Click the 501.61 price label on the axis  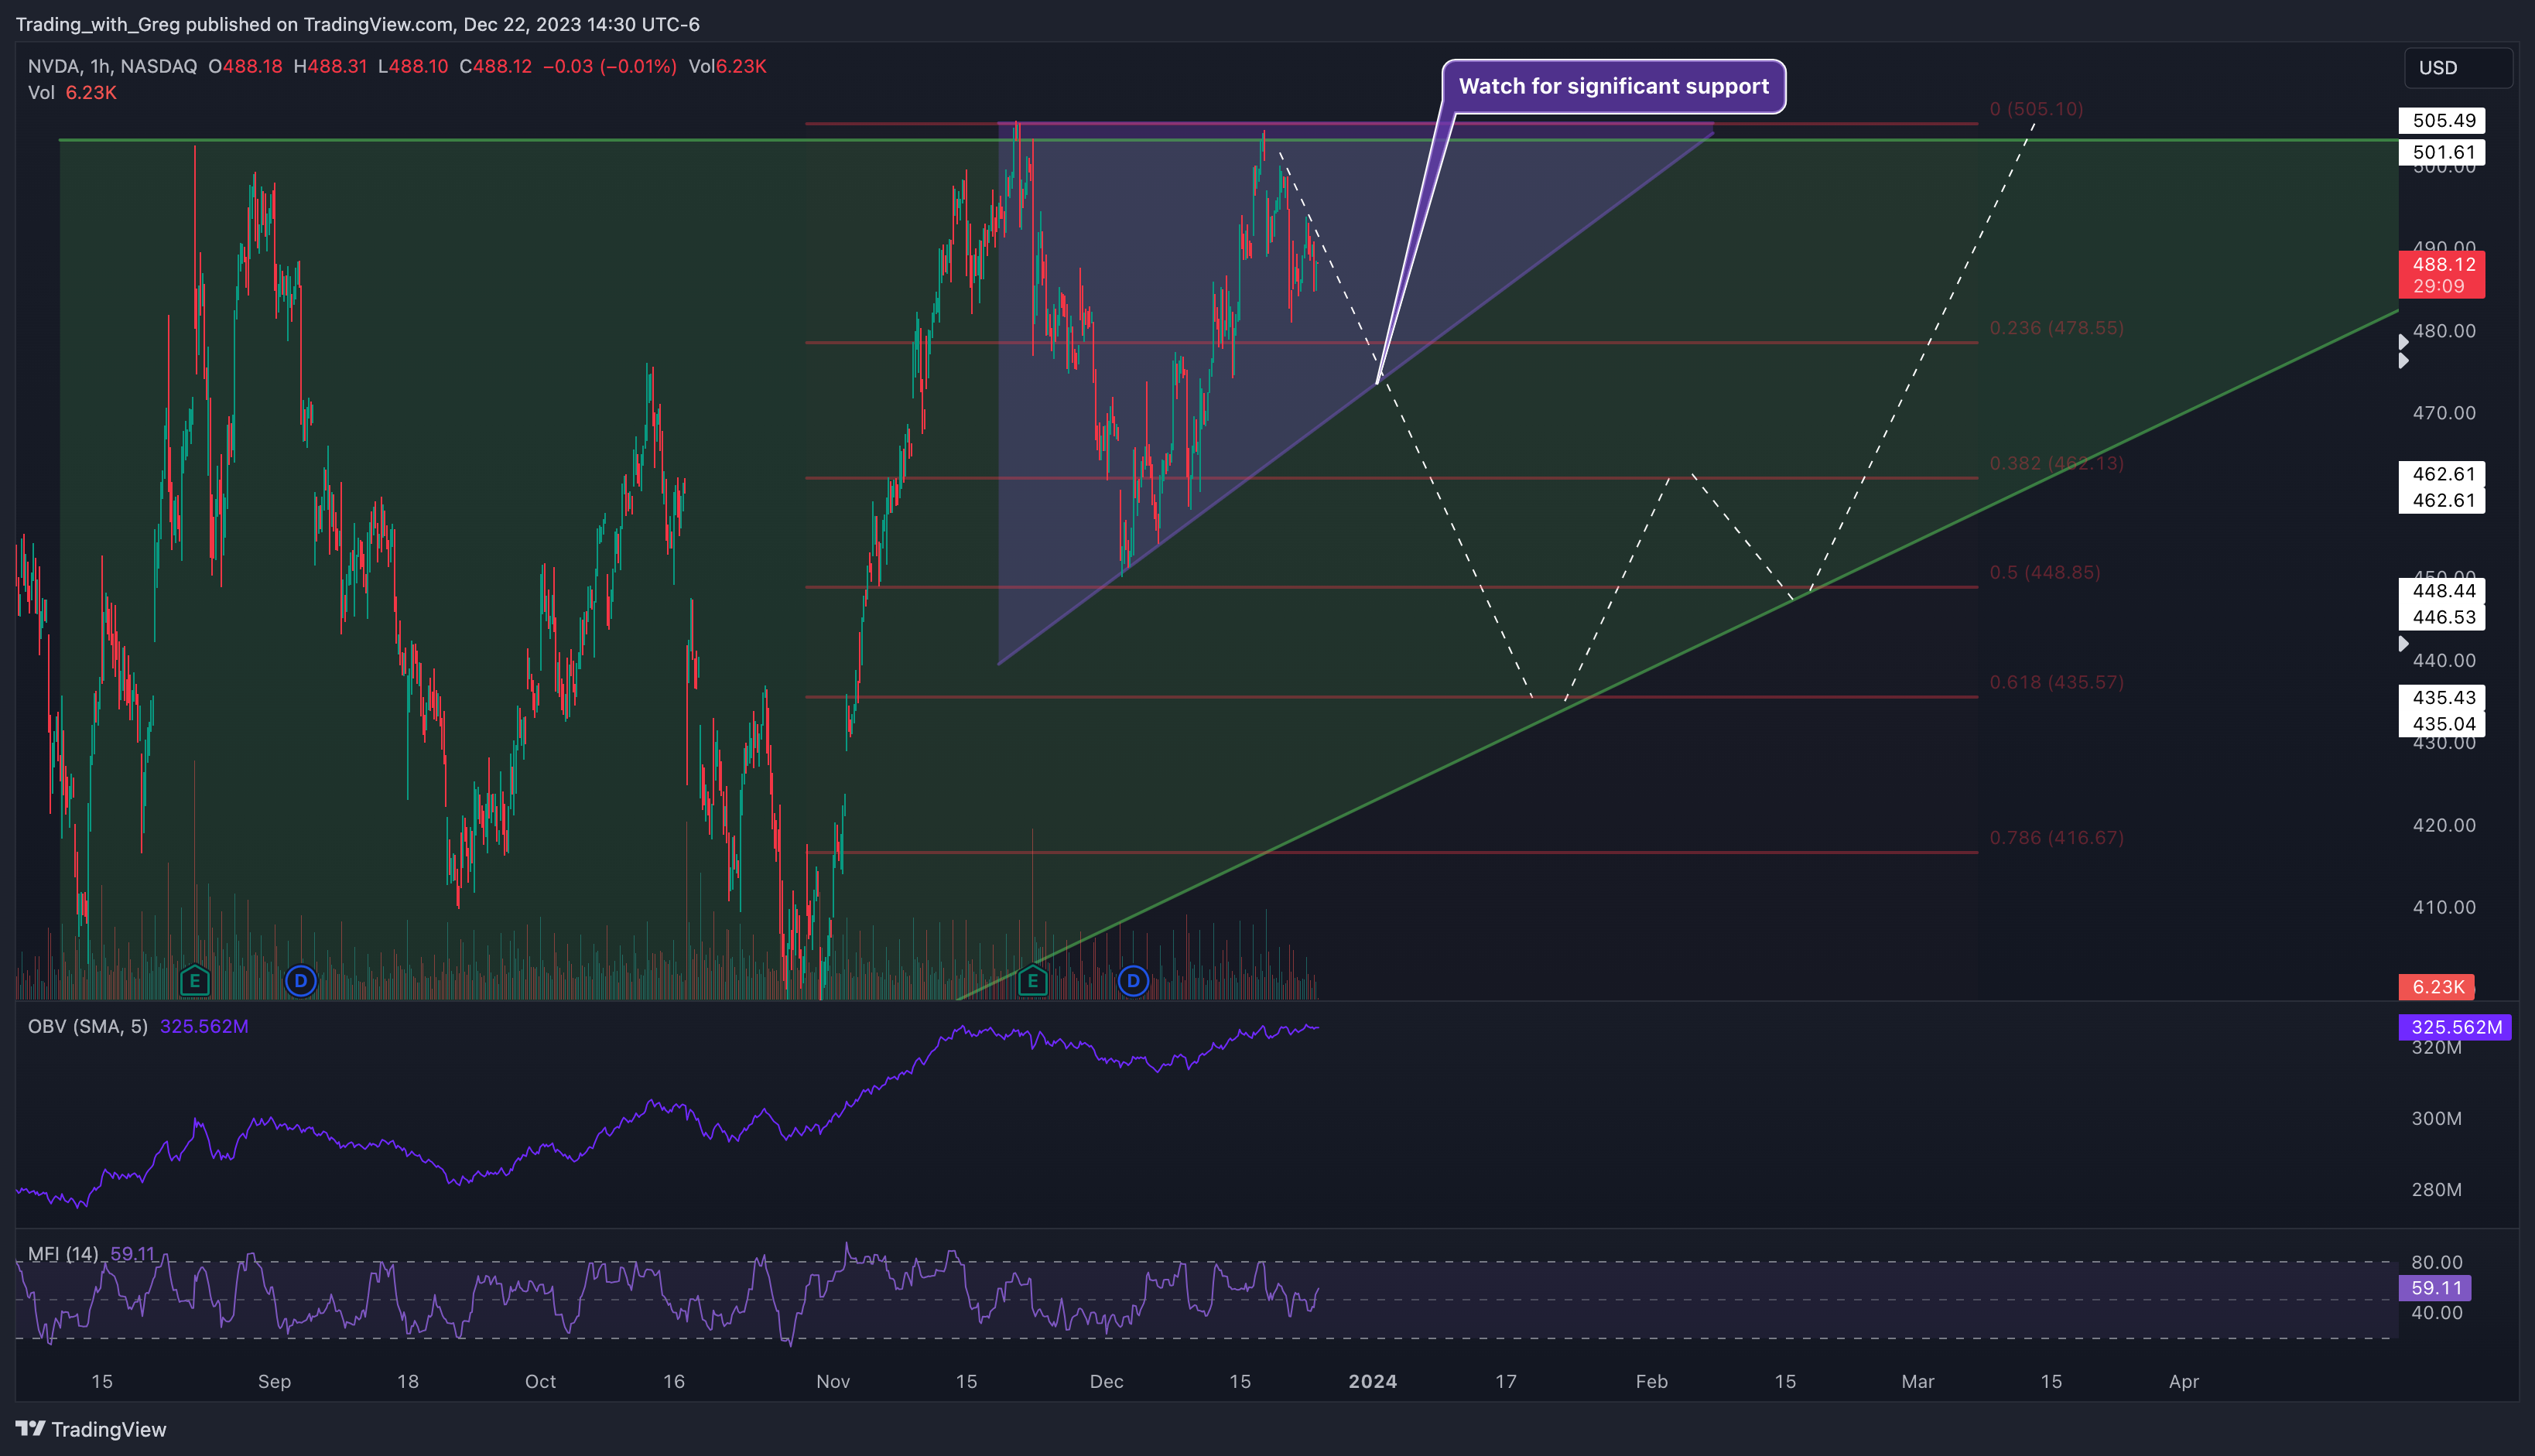[2442, 152]
